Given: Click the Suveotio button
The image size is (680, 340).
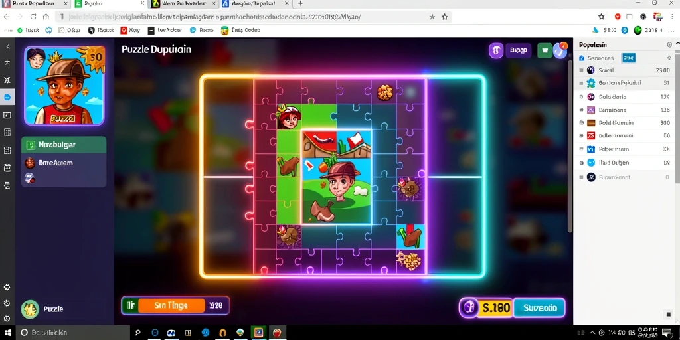Looking at the screenshot, I should pyautogui.click(x=539, y=308).
